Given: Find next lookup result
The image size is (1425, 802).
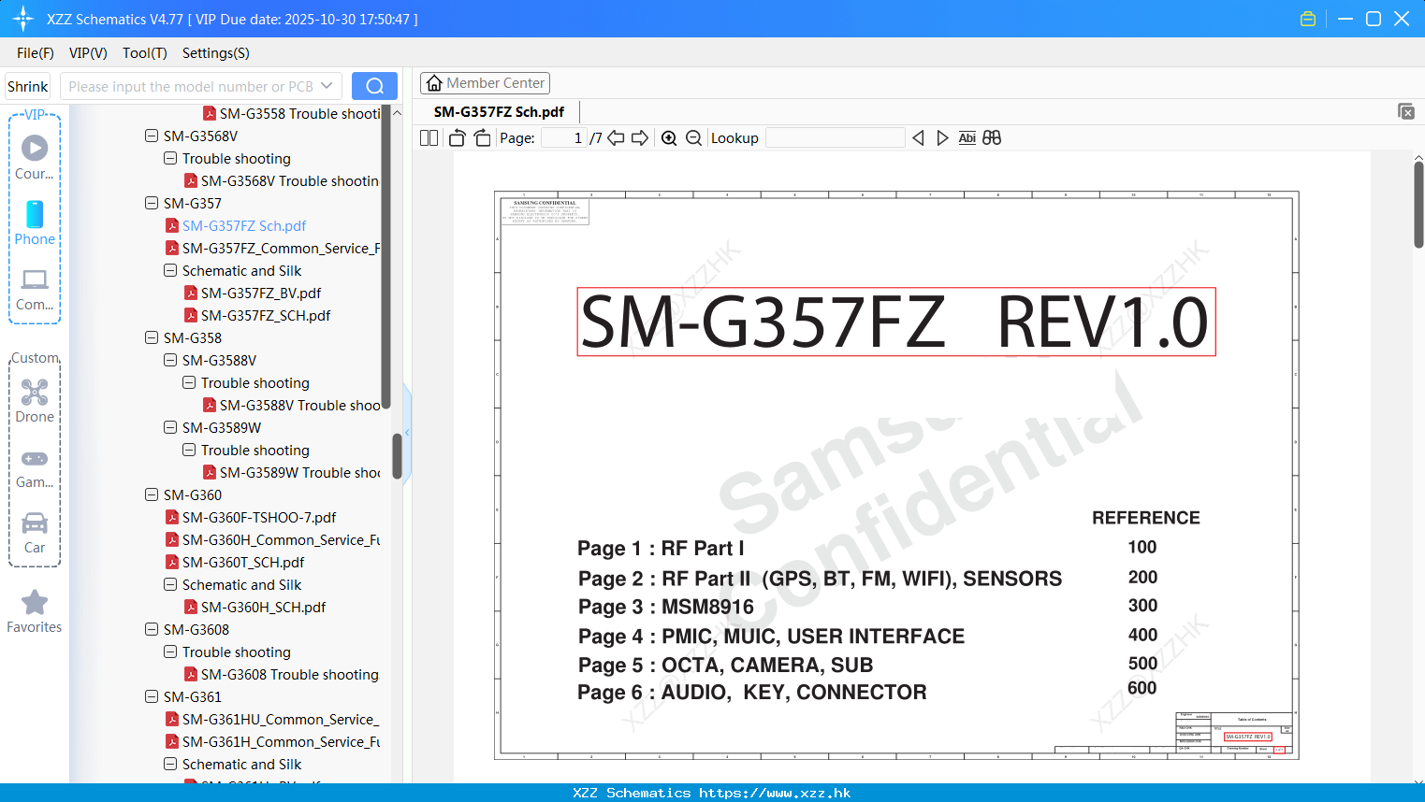Looking at the screenshot, I should [x=942, y=137].
